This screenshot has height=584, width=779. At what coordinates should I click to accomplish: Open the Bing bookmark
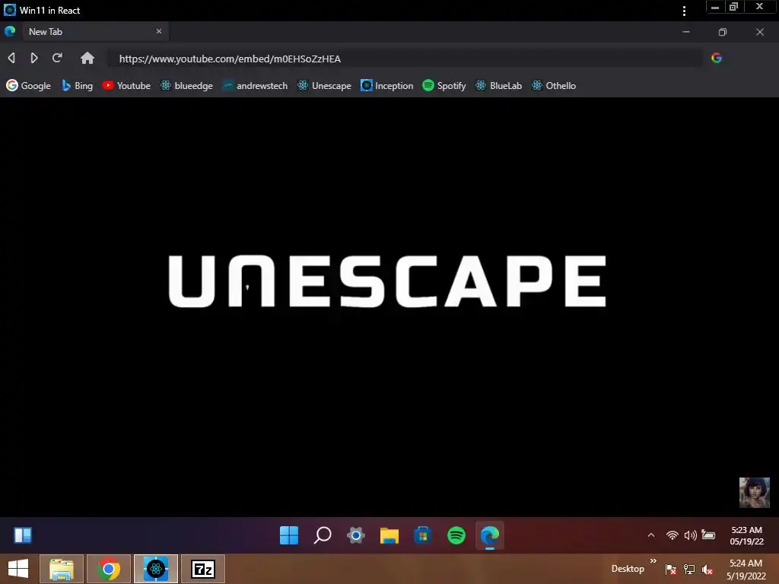pos(77,85)
